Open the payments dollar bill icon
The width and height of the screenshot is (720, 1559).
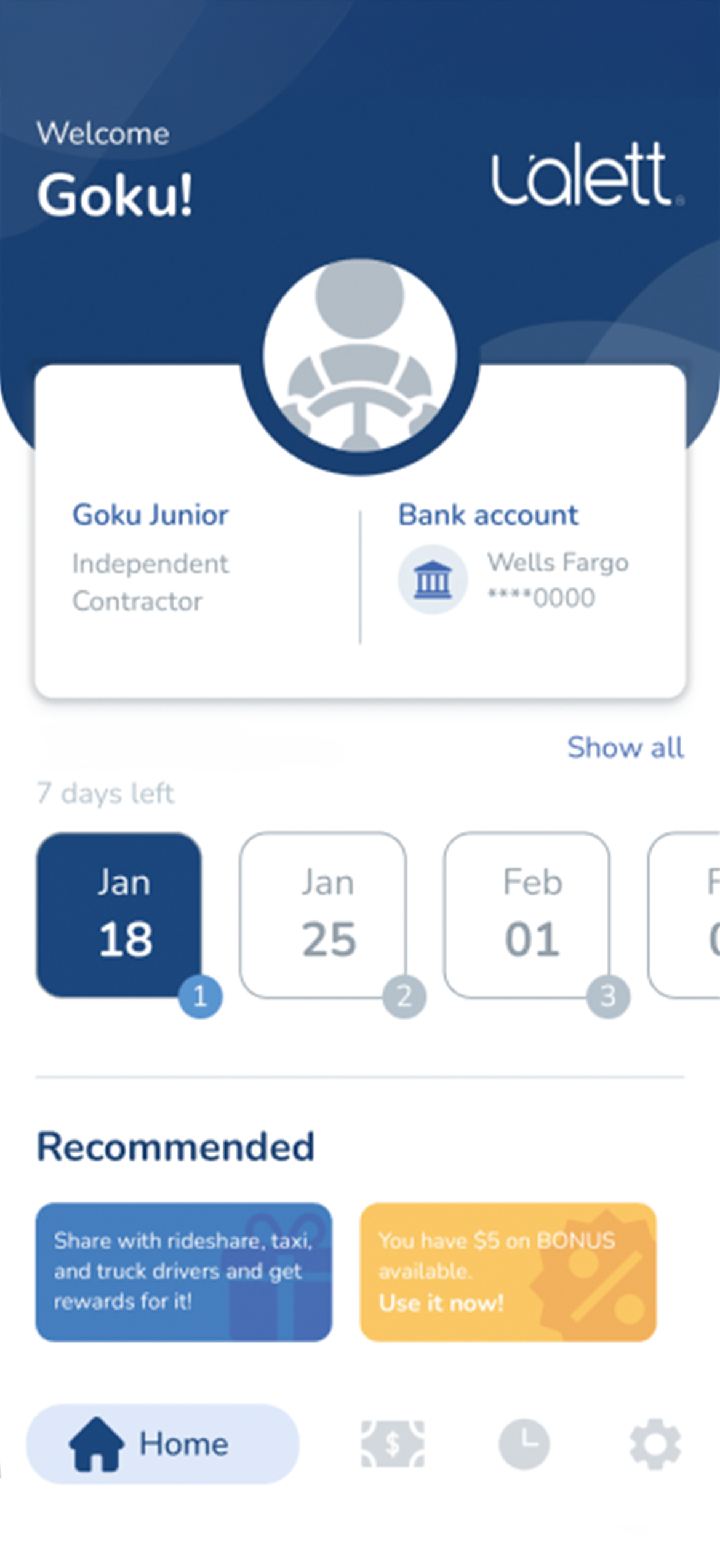click(393, 1444)
